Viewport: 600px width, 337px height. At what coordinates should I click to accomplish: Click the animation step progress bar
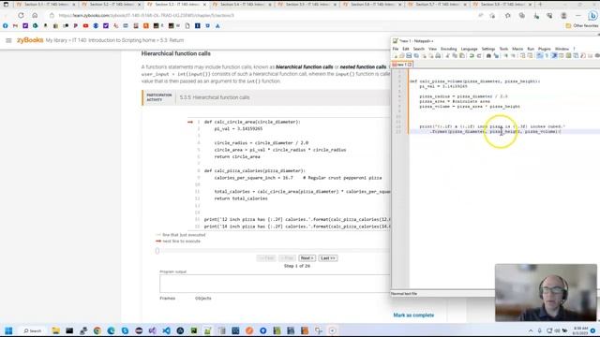pos(273,251)
